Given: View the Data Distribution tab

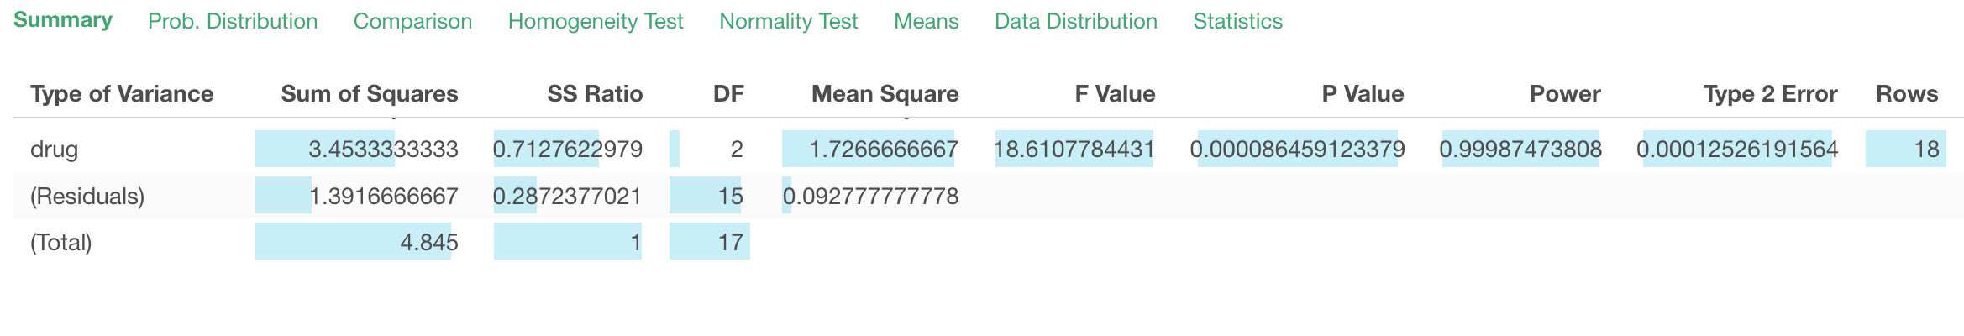Looking at the screenshot, I should [1075, 21].
